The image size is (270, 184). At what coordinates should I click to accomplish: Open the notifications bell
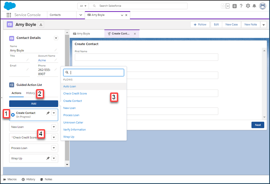(254, 6)
